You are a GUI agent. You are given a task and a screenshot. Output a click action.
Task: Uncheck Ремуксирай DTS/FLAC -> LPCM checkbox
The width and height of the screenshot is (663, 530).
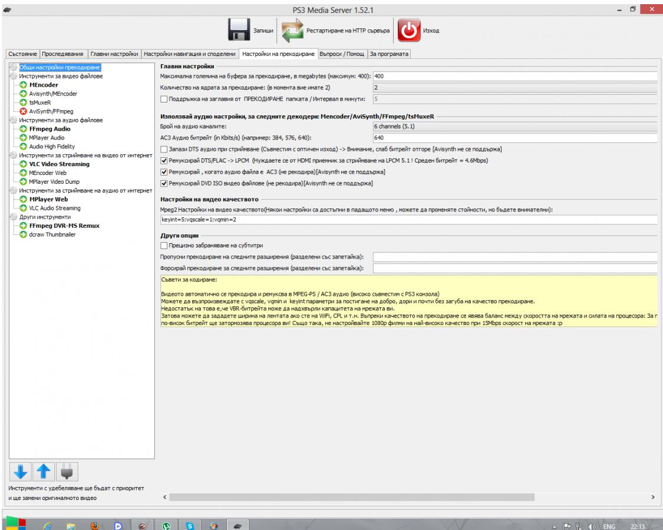coord(164,160)
